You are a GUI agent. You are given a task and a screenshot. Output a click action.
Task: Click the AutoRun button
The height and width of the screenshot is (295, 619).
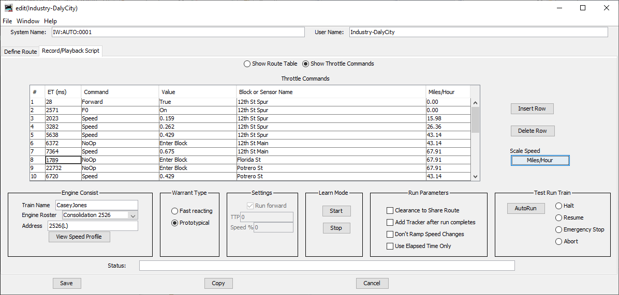click(526, 208)
